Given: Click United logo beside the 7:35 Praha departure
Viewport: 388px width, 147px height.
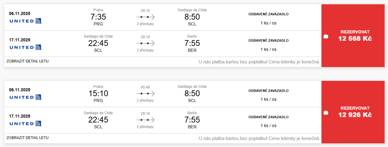Looking at the screenshot, I should [x=26, y=21].
